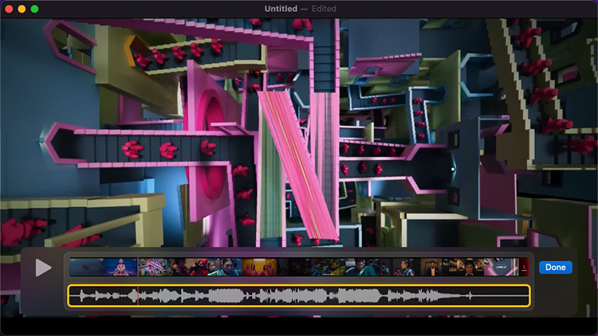Click the Done button
This screenshot has height=336, width=598.
click(555, 268)
